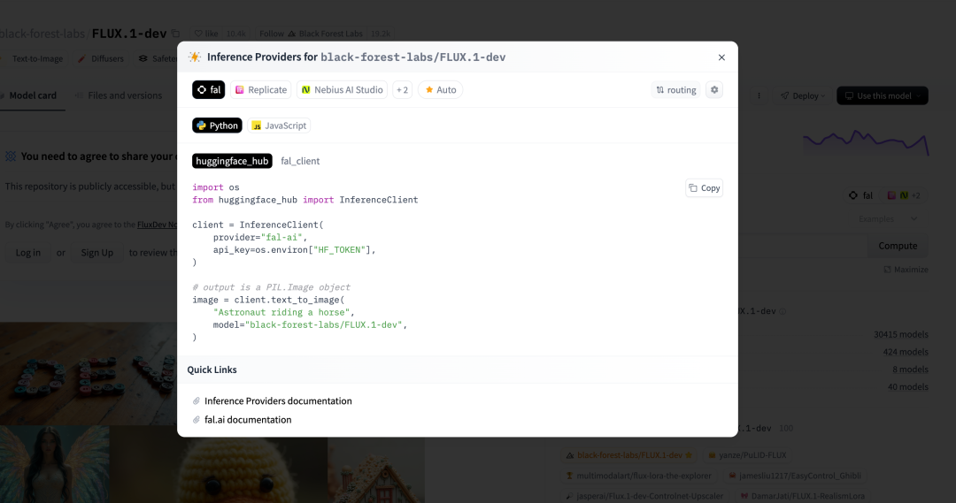The width and height of the screenshot is (956, 503).
Task: Switch code language to JavaScript
Action: pyautogui.click(x=279, y=126)
